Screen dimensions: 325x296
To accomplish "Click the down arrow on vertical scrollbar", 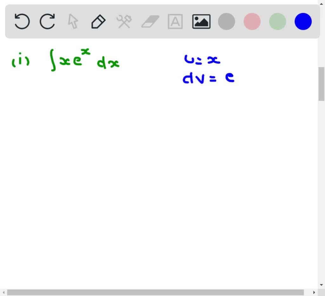I will (322, 284).
